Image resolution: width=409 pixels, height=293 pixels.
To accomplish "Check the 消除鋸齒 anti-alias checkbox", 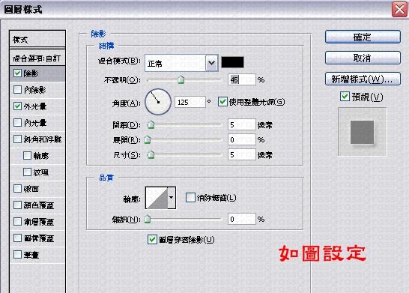I will (x=190, y=198).
